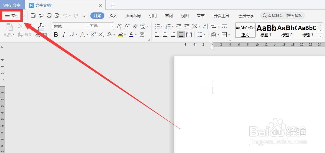The height and width of the screenshot is (153, 325).
Task: Click the 粘贴 paste icon
Action: point(9,27)
